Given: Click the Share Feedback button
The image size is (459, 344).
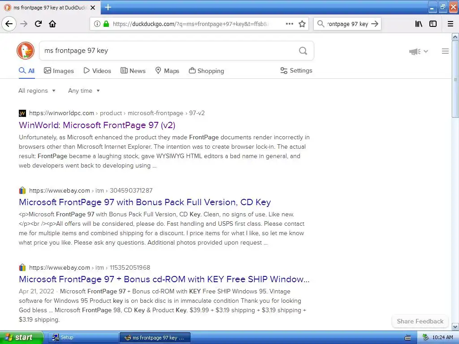Looking at the screenshot, I should point(420,321).
